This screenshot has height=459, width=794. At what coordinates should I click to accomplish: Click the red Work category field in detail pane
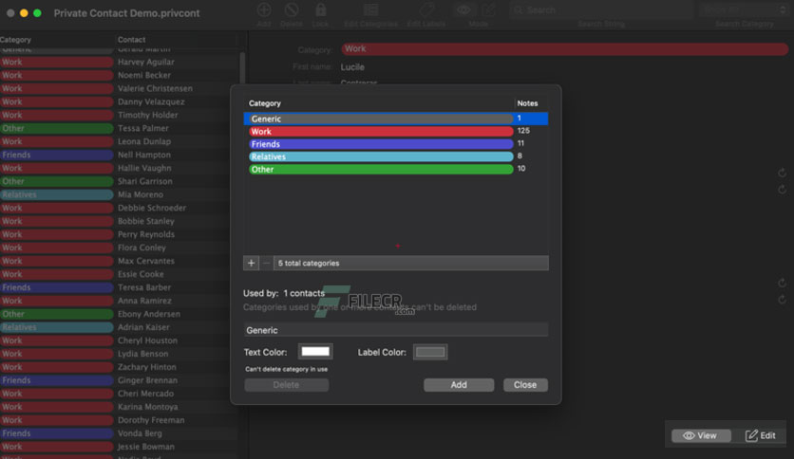tap(564, 49)
